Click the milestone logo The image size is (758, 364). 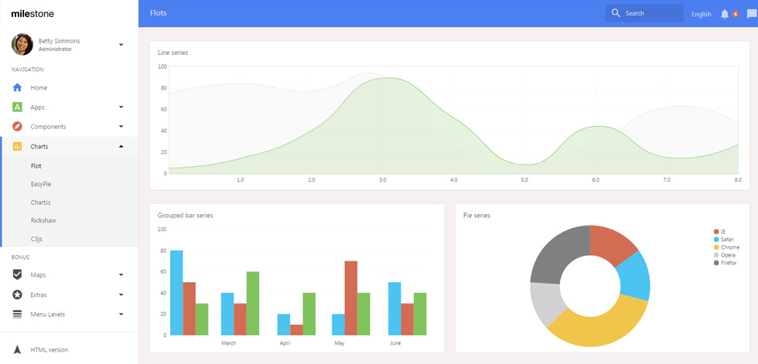[32, 14]
